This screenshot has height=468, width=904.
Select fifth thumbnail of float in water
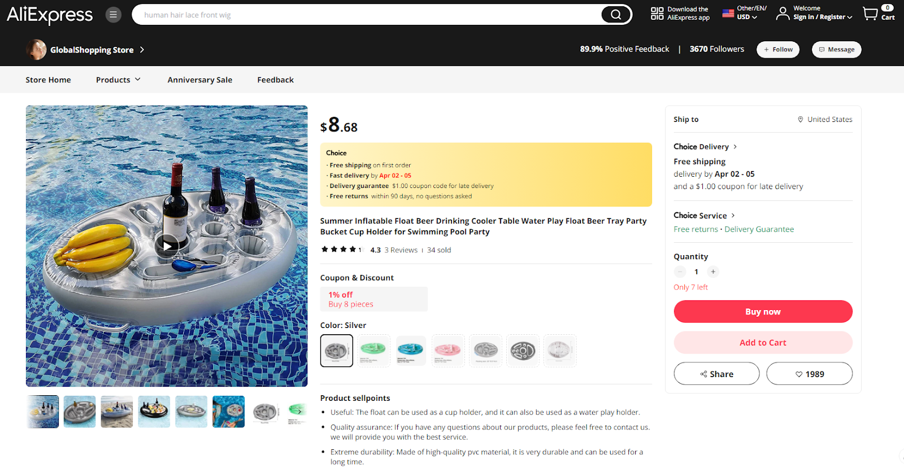(192, 412)
